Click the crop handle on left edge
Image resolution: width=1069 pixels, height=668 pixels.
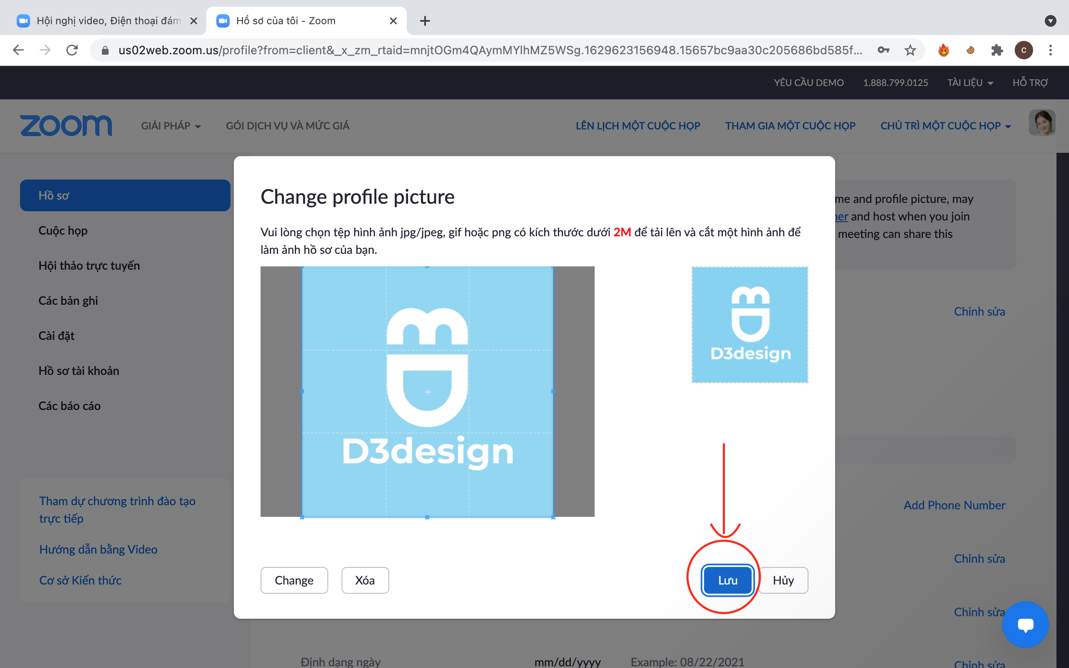pyautogui.click(x=302, y=392)
